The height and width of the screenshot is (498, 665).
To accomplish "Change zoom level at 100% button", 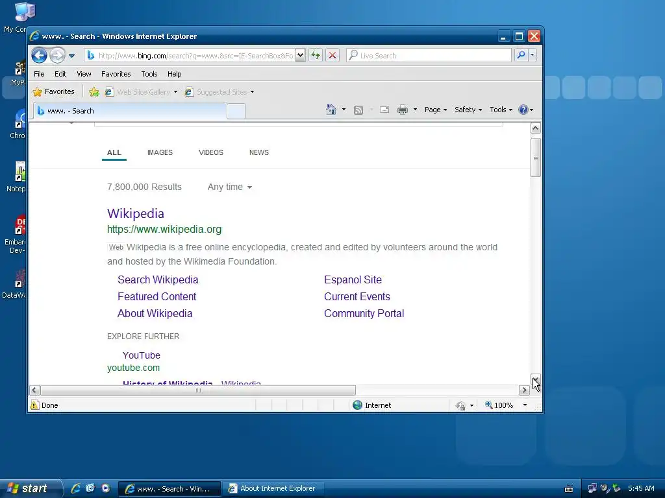I will click(x=499, y=405).
